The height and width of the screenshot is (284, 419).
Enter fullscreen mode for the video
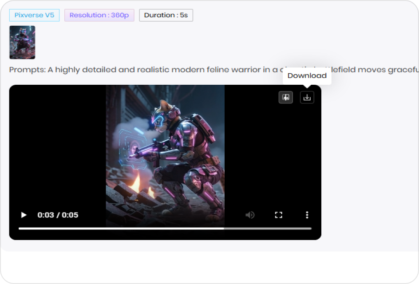click(x=278, y=215)
